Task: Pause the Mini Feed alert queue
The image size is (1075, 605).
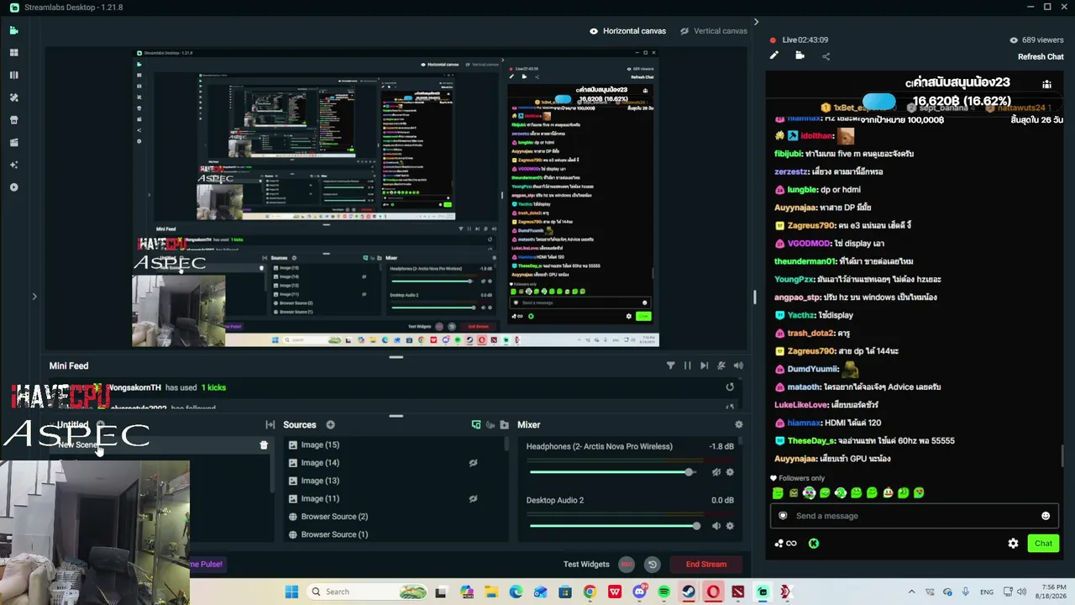Action: coord(687,366)
